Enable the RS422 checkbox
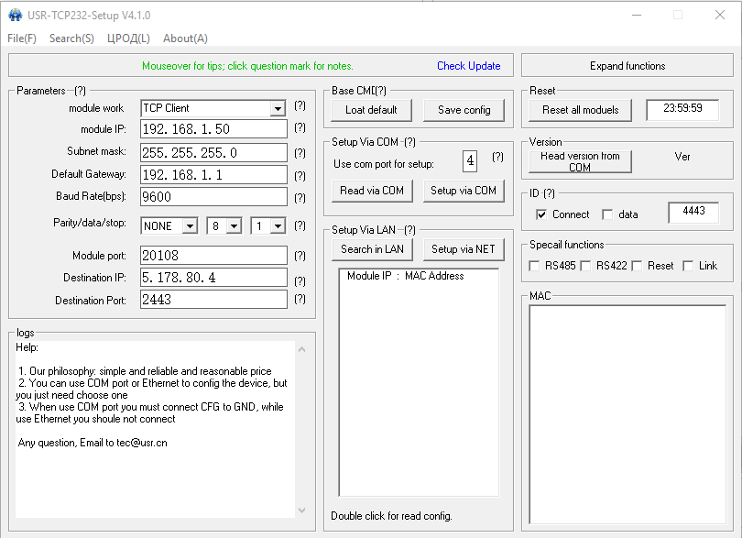Image resolution: width=742 pixels, height=538 pixels. coord(585,266)
